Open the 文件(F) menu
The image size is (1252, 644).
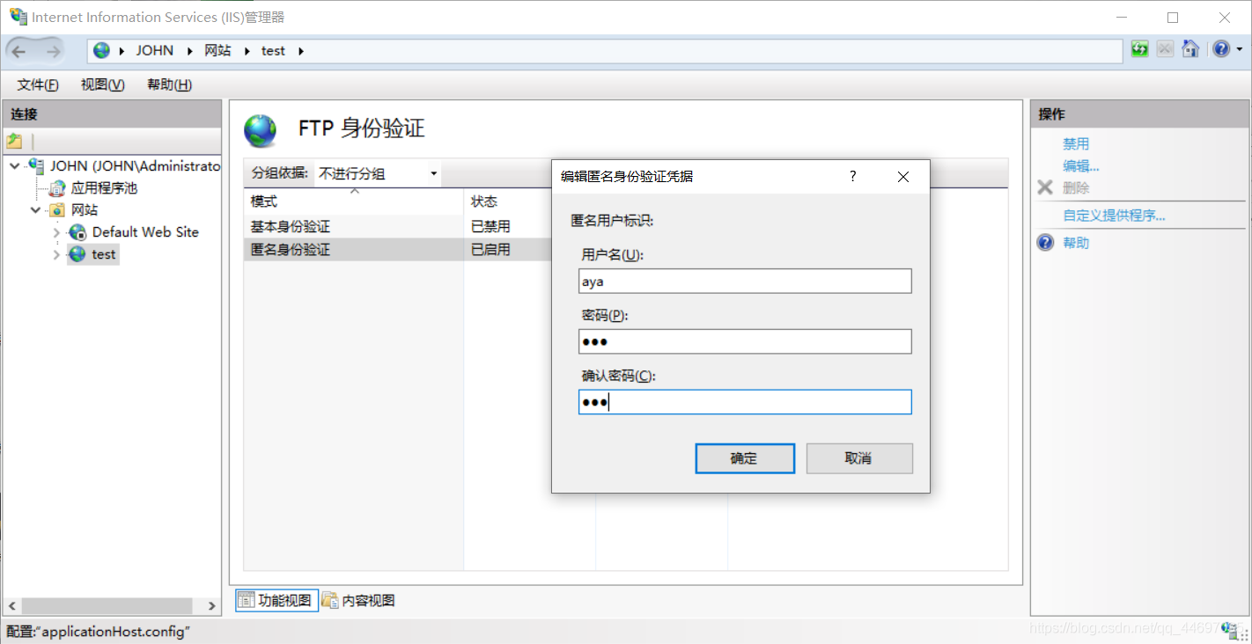38,84
